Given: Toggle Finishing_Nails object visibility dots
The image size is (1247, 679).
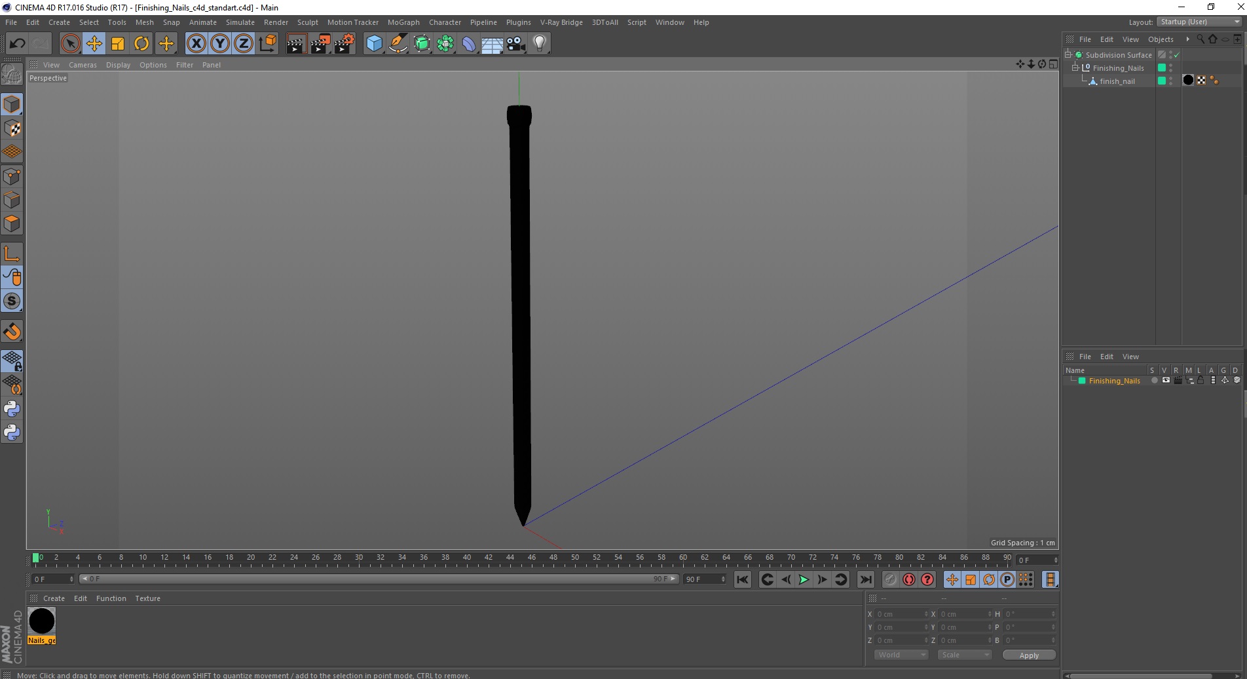Looking at the screenshot, I should [x=1171, y=68].
